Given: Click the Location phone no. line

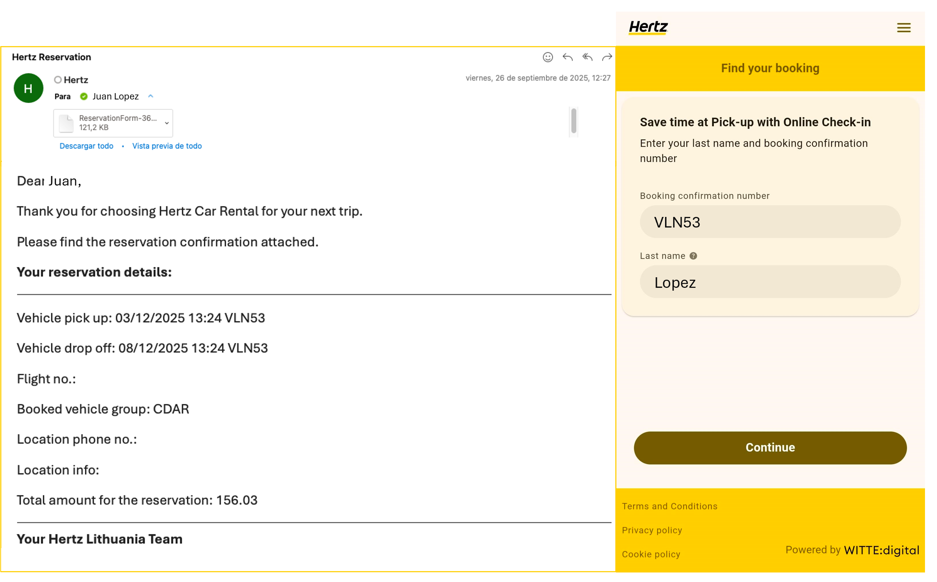Looking at the screenshot, I should (x=77, y=439).
